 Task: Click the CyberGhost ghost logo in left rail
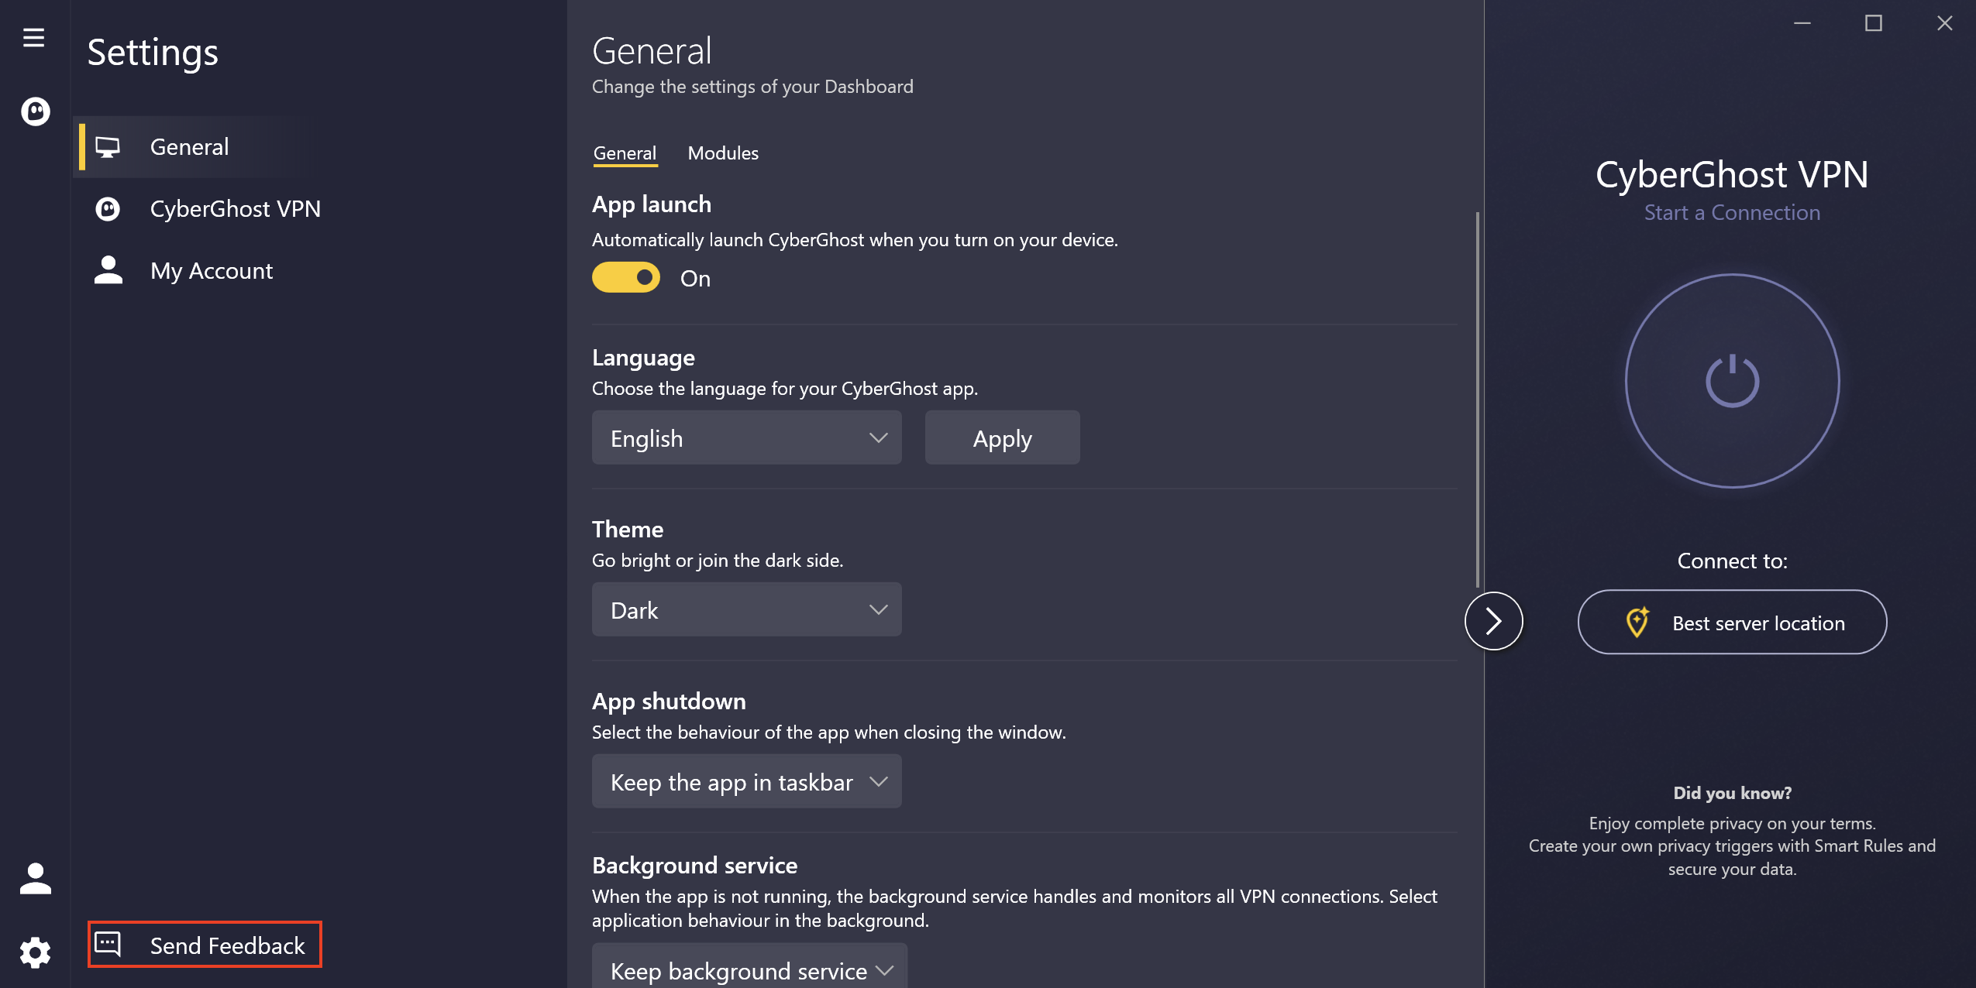35,111
